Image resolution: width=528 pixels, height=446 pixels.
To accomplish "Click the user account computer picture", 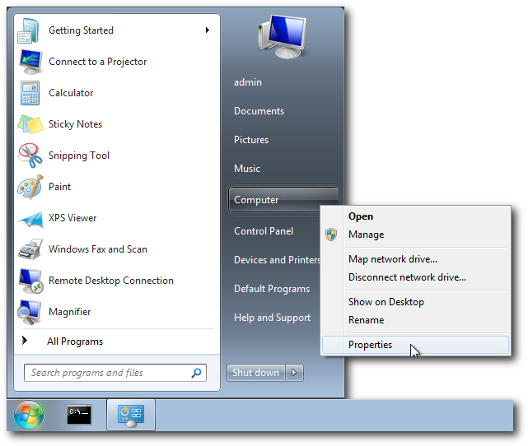I will 283,37.
